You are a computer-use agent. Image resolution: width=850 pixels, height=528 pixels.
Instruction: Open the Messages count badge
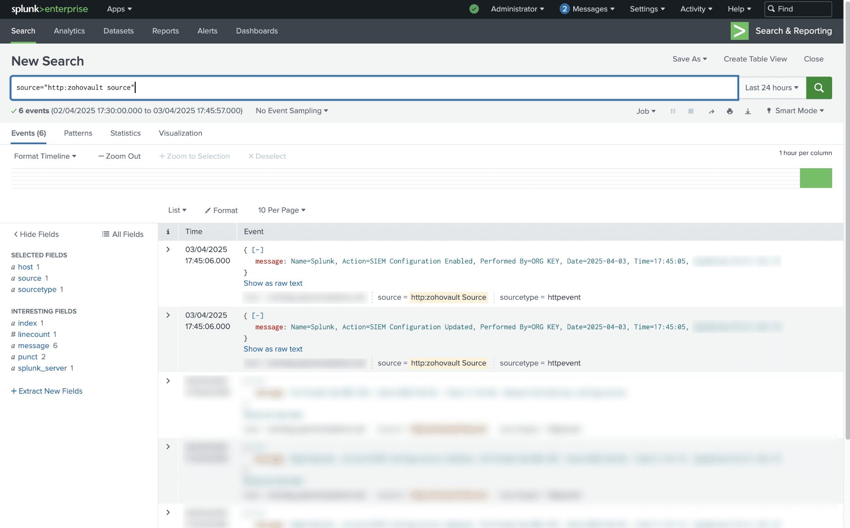tap(565, 9)
